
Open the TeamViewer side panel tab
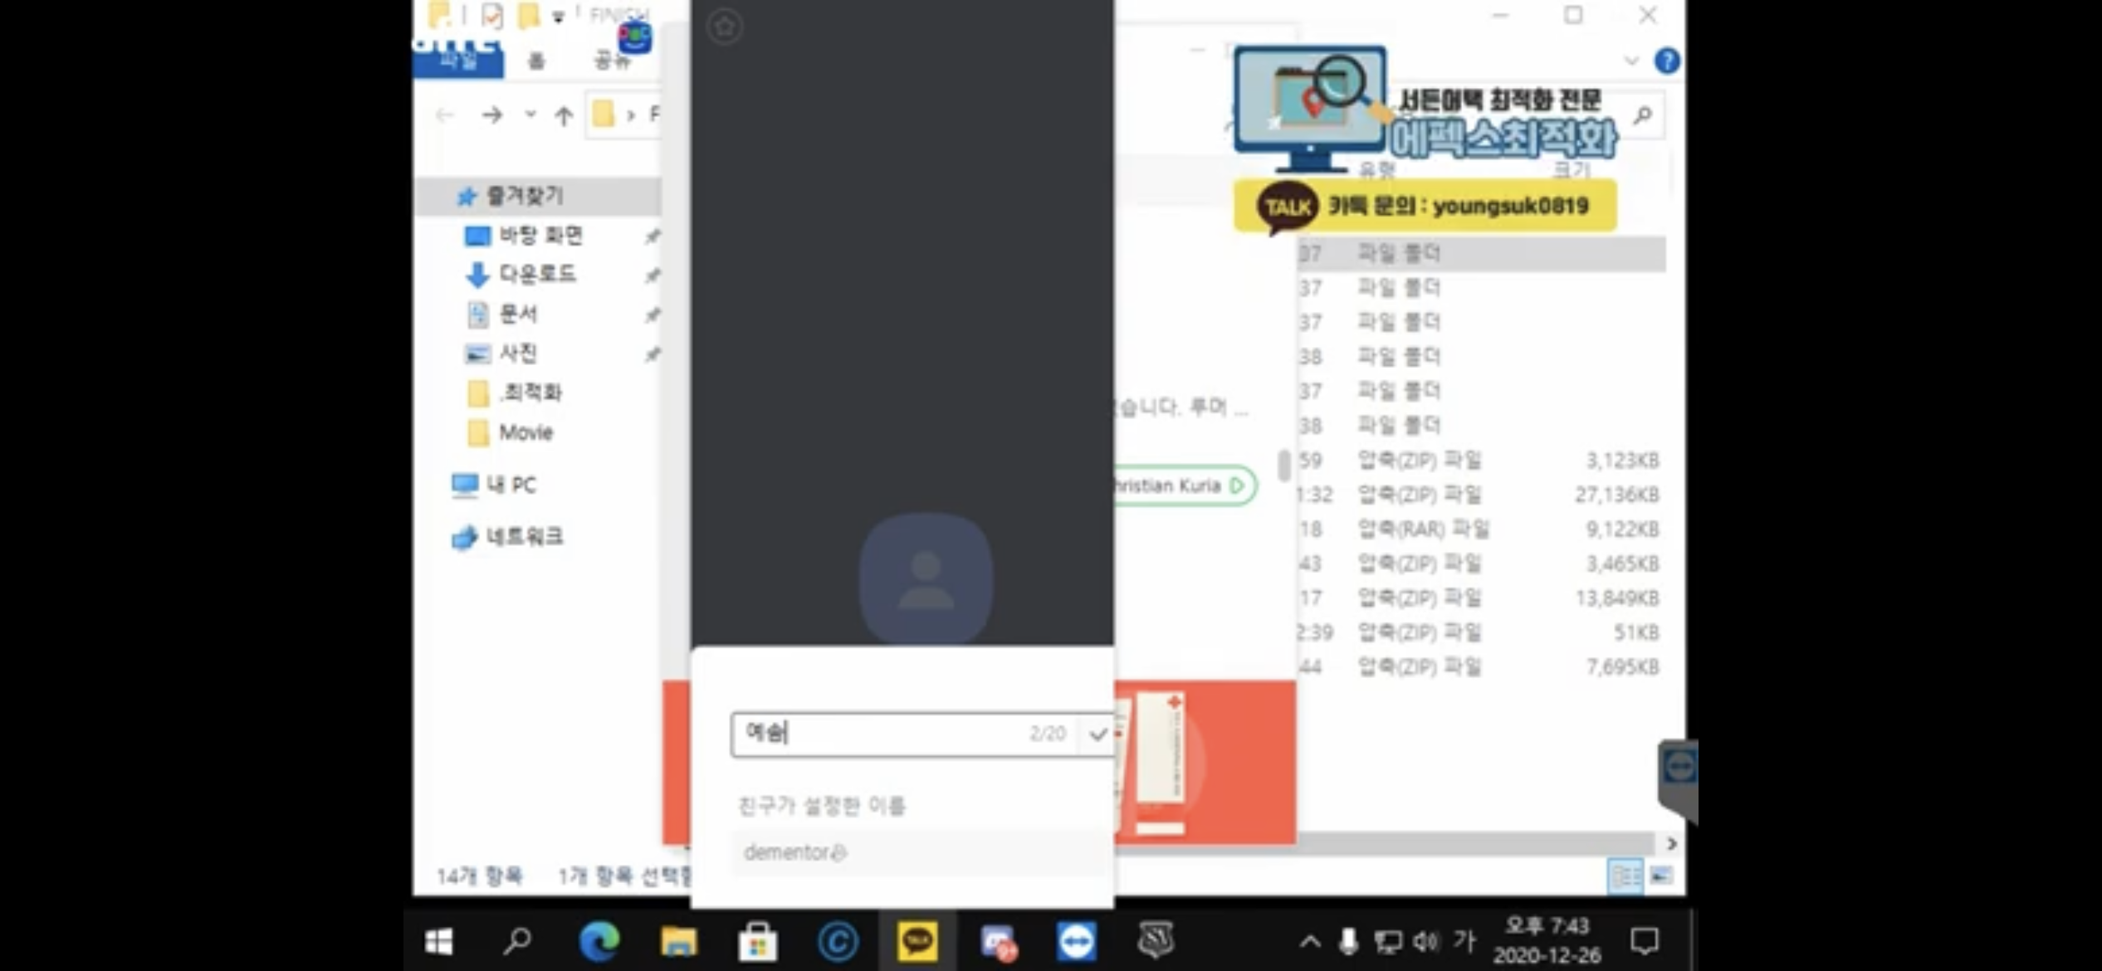coord(1679,768)
